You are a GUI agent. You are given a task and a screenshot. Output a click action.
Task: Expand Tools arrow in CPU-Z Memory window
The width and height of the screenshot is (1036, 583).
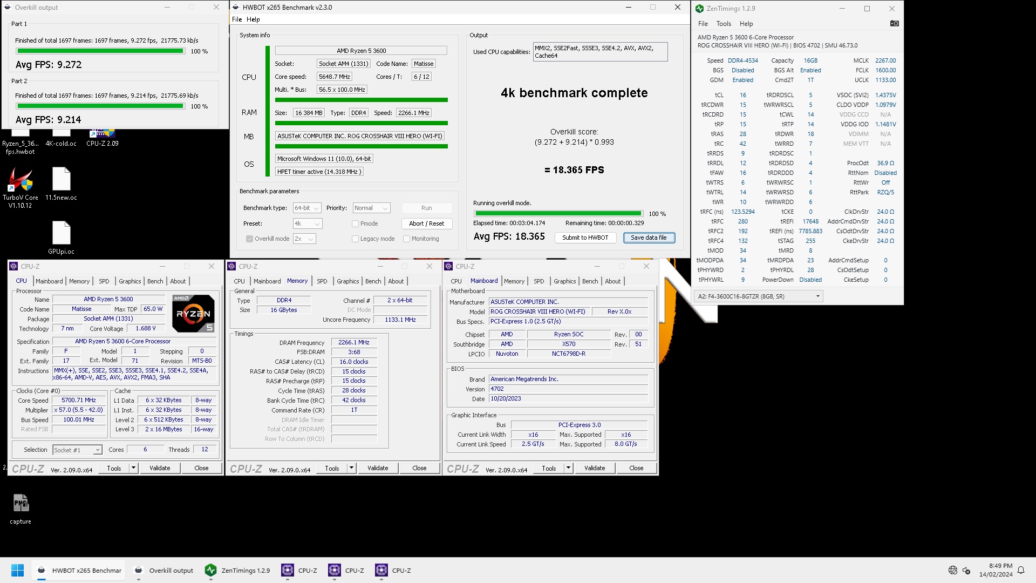351,468
